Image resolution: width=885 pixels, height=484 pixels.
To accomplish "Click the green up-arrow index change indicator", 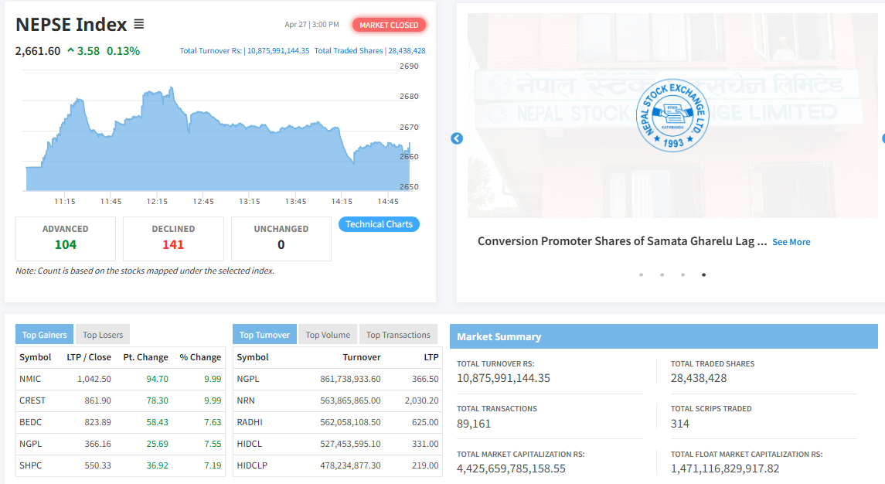I will tap(71, 51).
